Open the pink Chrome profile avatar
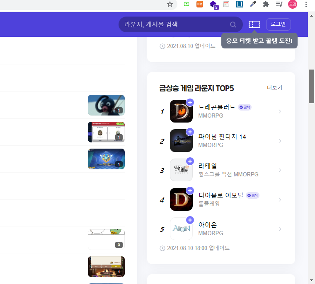Viewport: 315px width, 284px height. point(293,4)
